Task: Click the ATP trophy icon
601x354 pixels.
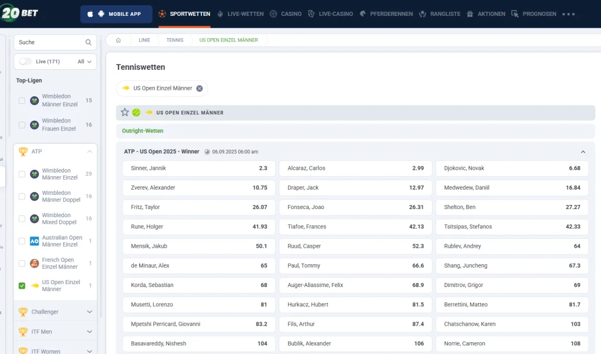Action: click(23, 151)
